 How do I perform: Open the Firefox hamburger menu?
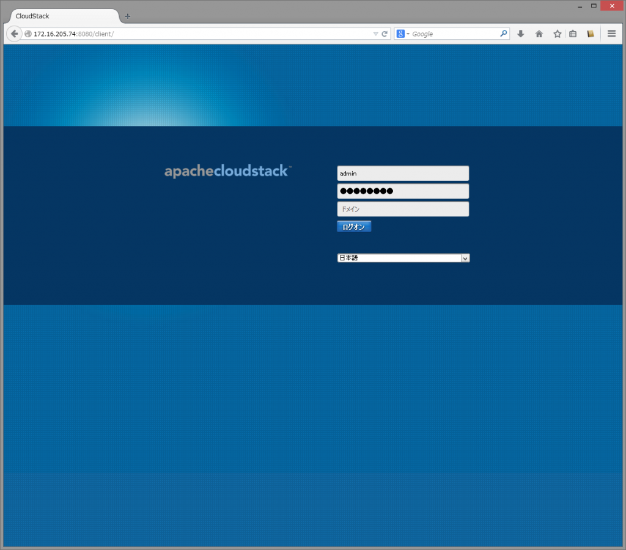pos(611,34)
